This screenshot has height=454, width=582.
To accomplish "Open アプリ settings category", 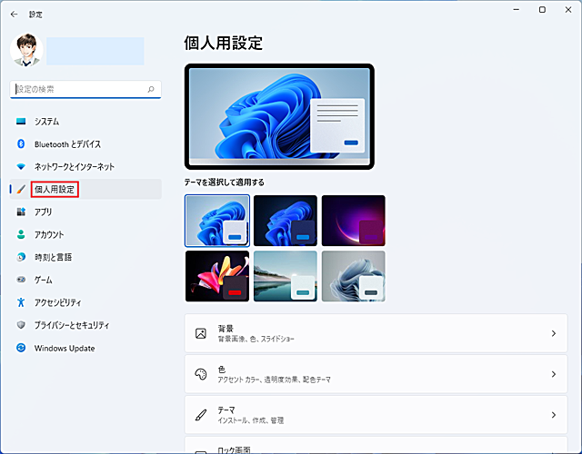I will point(85,212).
